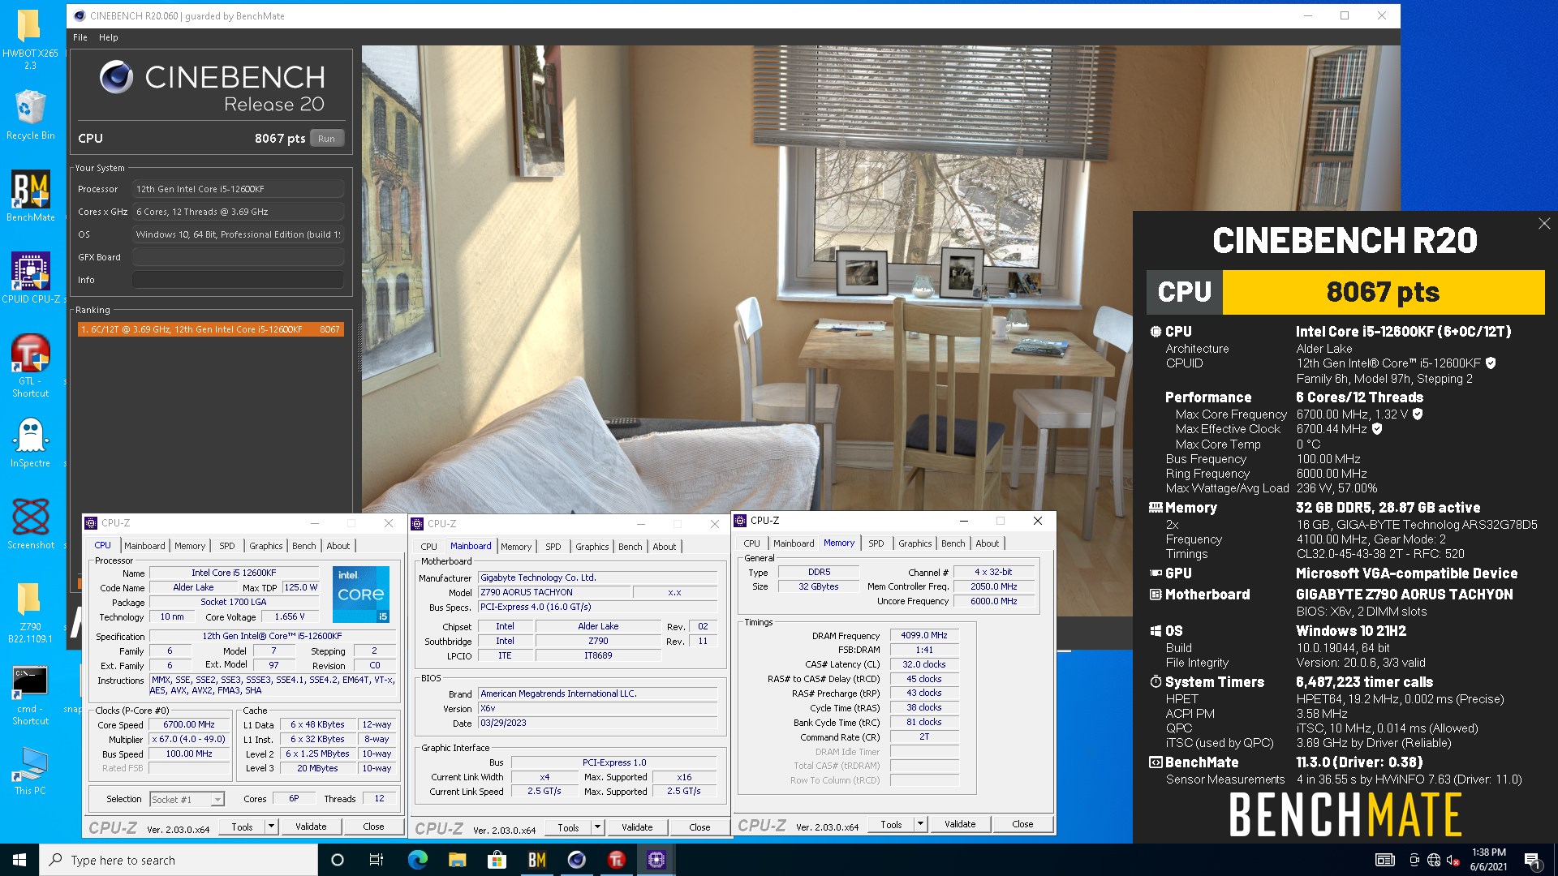Click Close button in left CPU-Z window

pos(373,827)
